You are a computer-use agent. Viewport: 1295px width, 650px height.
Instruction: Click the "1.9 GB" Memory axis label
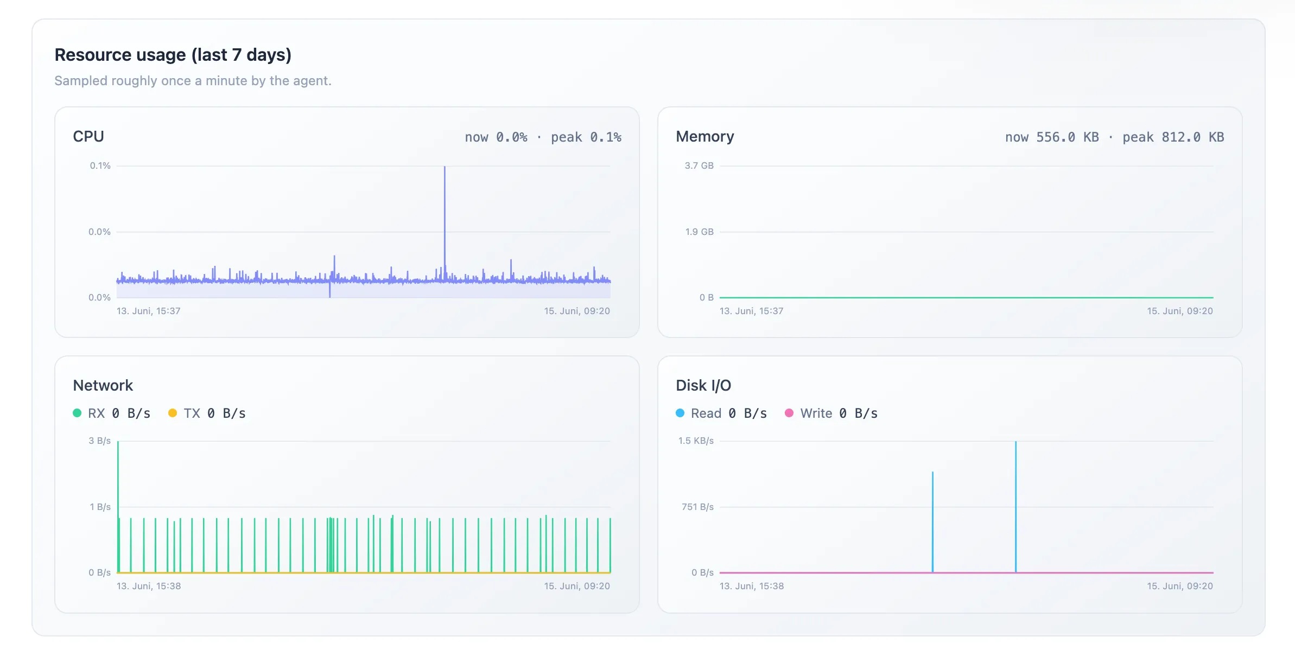699,232
